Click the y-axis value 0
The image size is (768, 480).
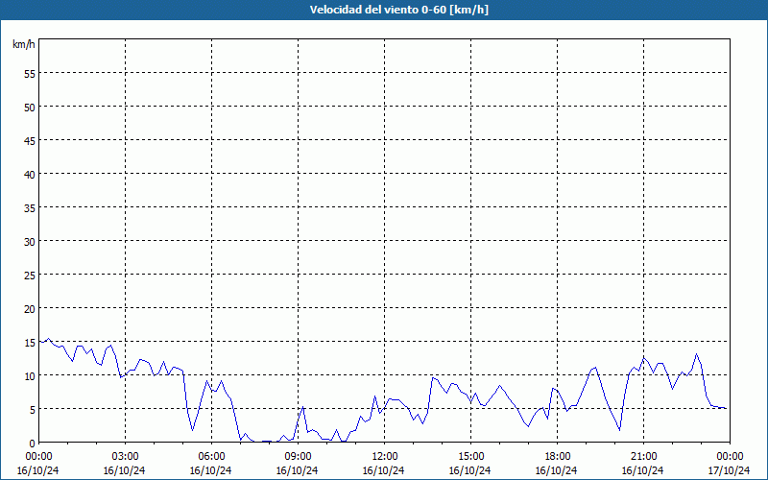(x=33, y=444)
